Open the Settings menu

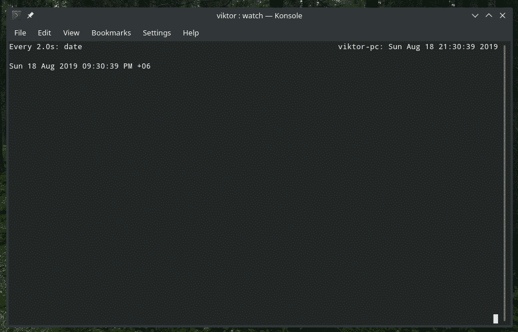tap(156, 33)
